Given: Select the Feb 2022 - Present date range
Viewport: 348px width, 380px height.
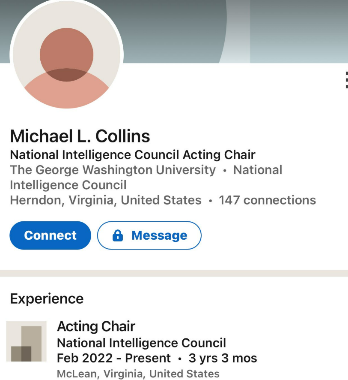Looking at the screenshot, I should pos(114,358).
